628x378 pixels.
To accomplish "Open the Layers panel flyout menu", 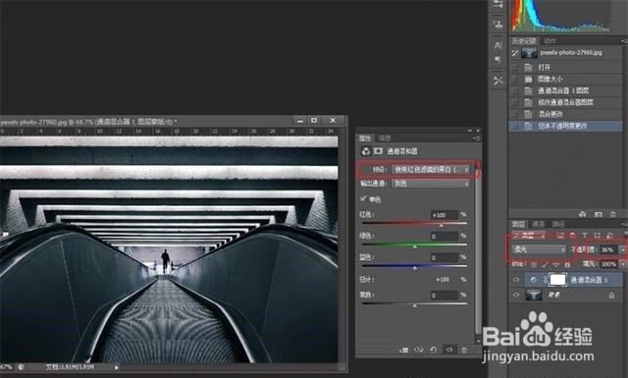I will [625, 224].
